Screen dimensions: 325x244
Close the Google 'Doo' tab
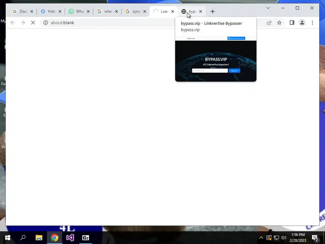[32, 11]
